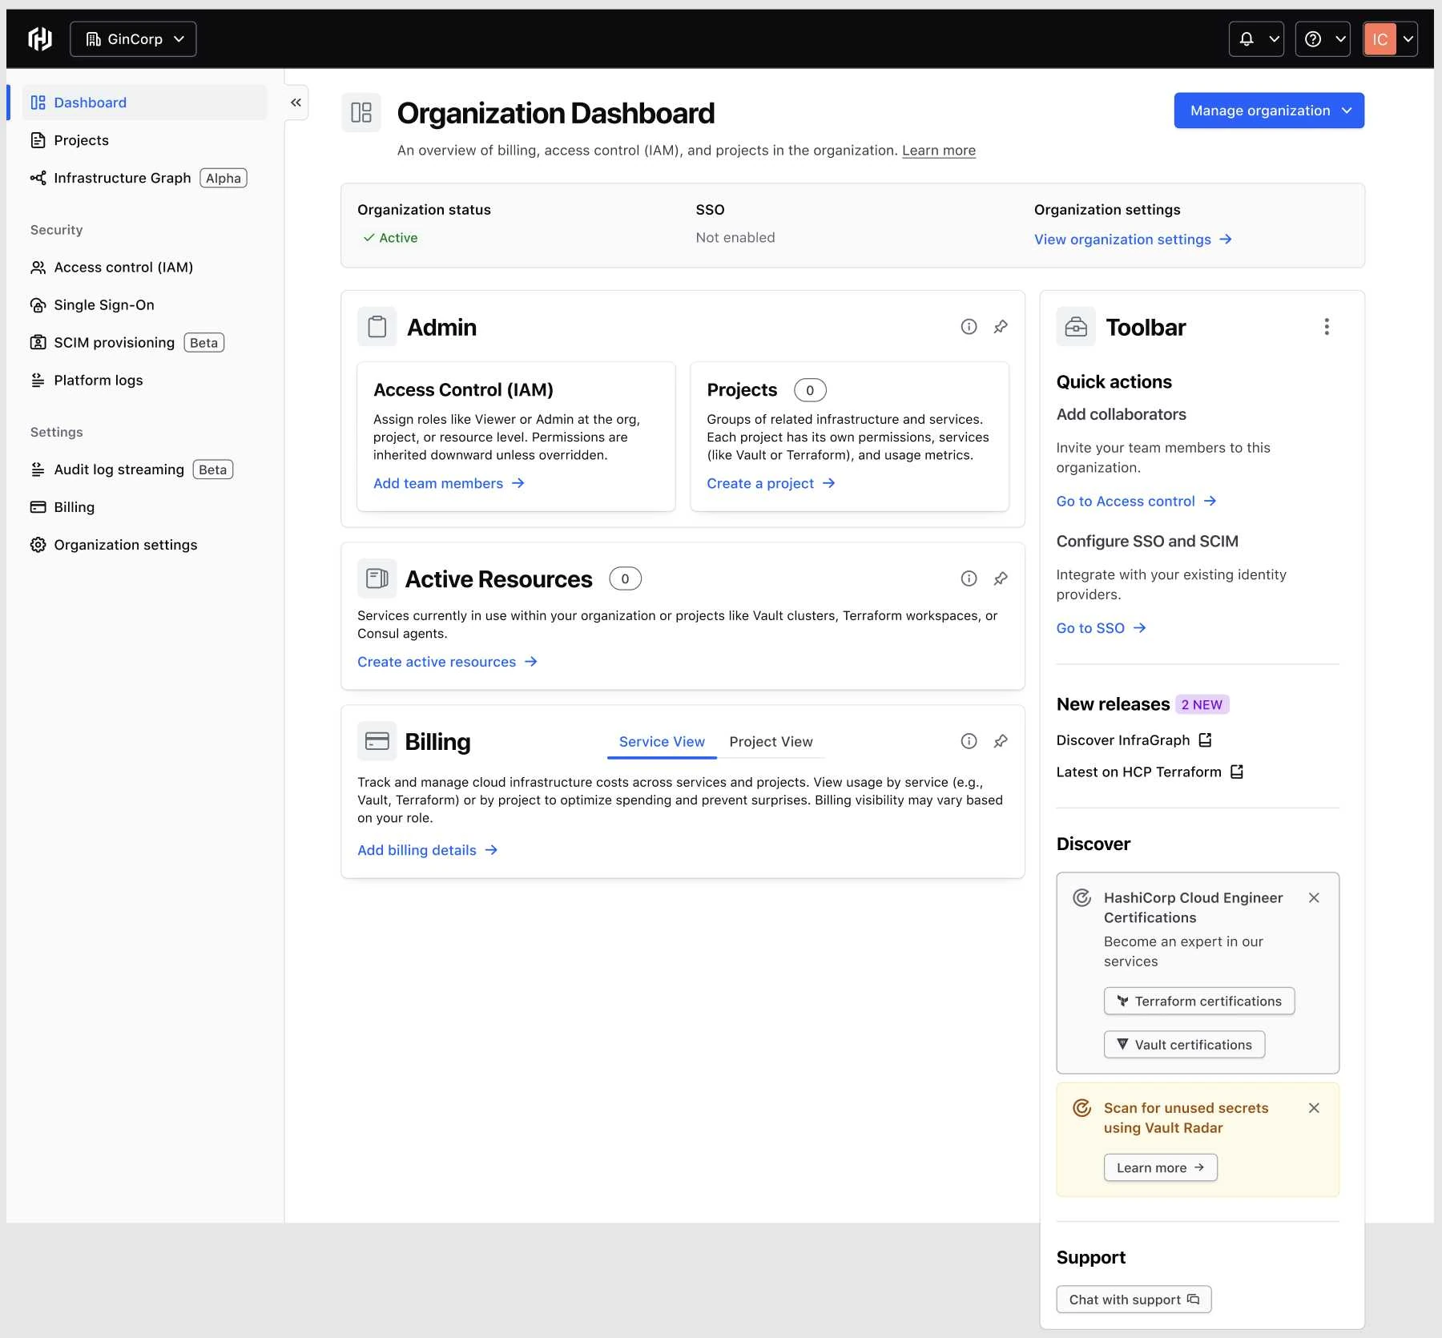Click the Admin card info icon

tap(969, 327)
